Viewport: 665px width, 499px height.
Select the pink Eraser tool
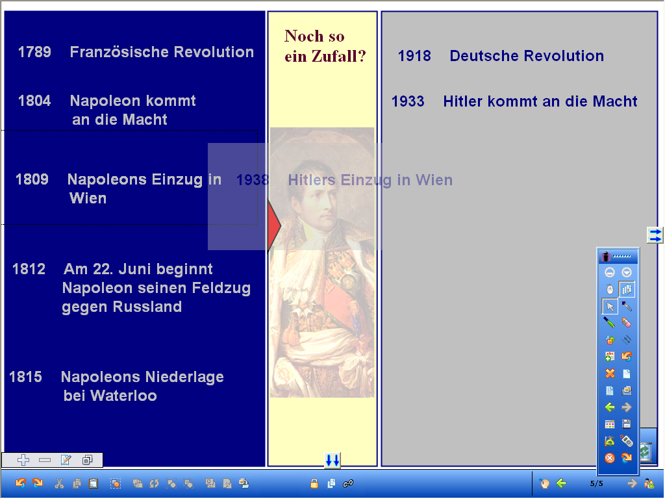627,323
